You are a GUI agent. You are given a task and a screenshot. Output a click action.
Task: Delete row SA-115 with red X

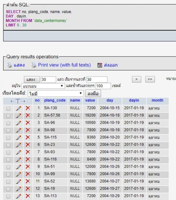28,137
